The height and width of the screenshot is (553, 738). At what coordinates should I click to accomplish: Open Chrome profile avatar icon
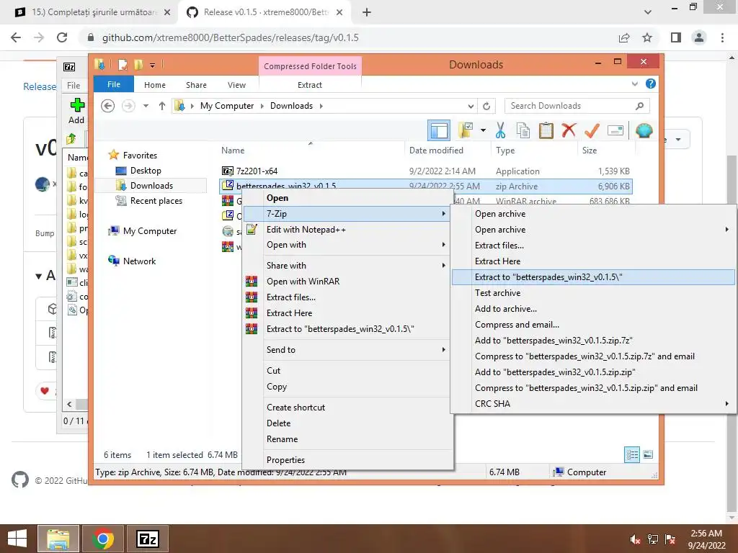click(699, 37)
